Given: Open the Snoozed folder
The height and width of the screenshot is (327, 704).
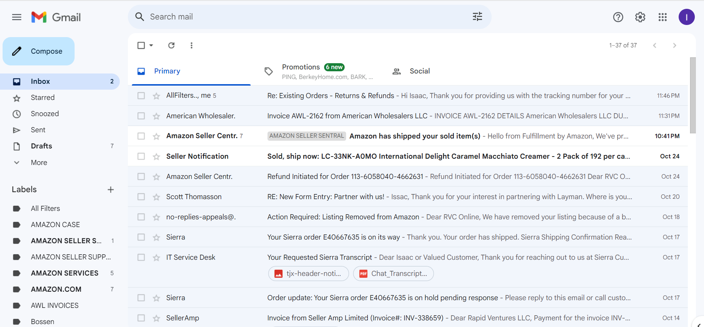Looking at the screenshot, I should (x=61, y=114).
